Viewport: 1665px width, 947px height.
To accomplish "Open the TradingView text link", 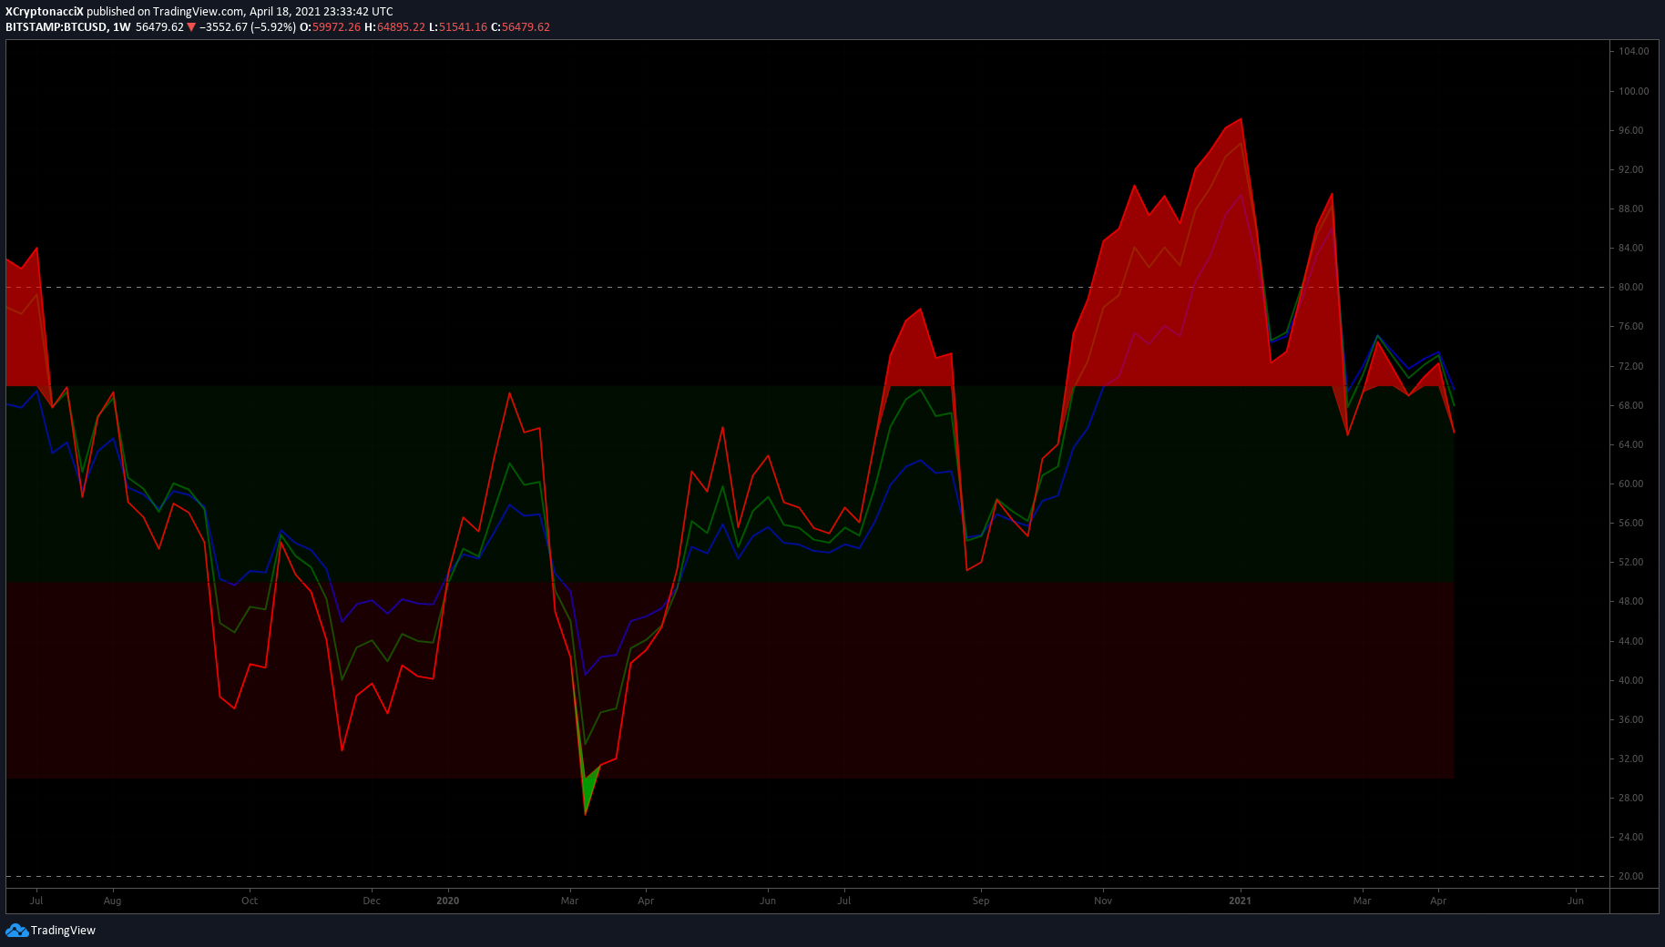I will click(x=63, y=930).
